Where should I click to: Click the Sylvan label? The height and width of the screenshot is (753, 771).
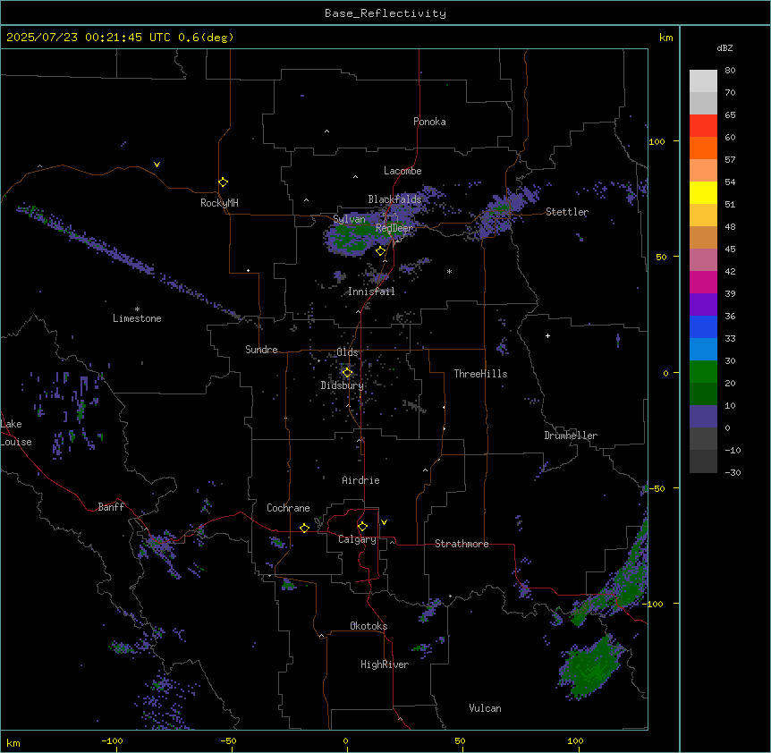tap(349, 219)
